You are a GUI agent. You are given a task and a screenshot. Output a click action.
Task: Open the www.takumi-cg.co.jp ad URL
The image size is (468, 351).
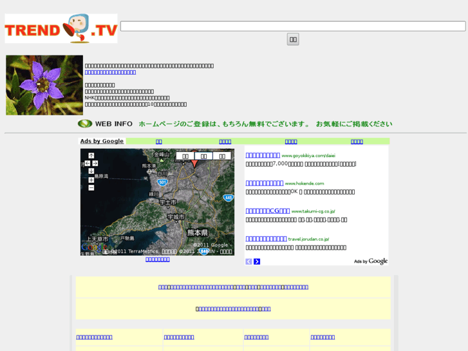tap(313, 211)
